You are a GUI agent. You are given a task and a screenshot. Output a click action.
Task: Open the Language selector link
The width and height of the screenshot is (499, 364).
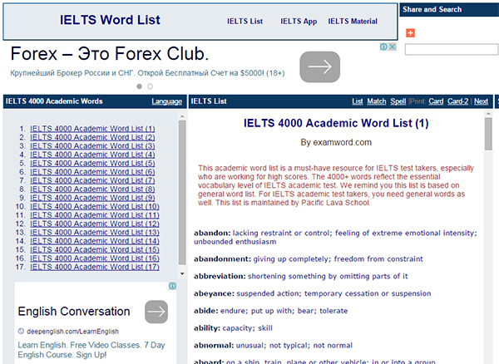pos(166,101)
